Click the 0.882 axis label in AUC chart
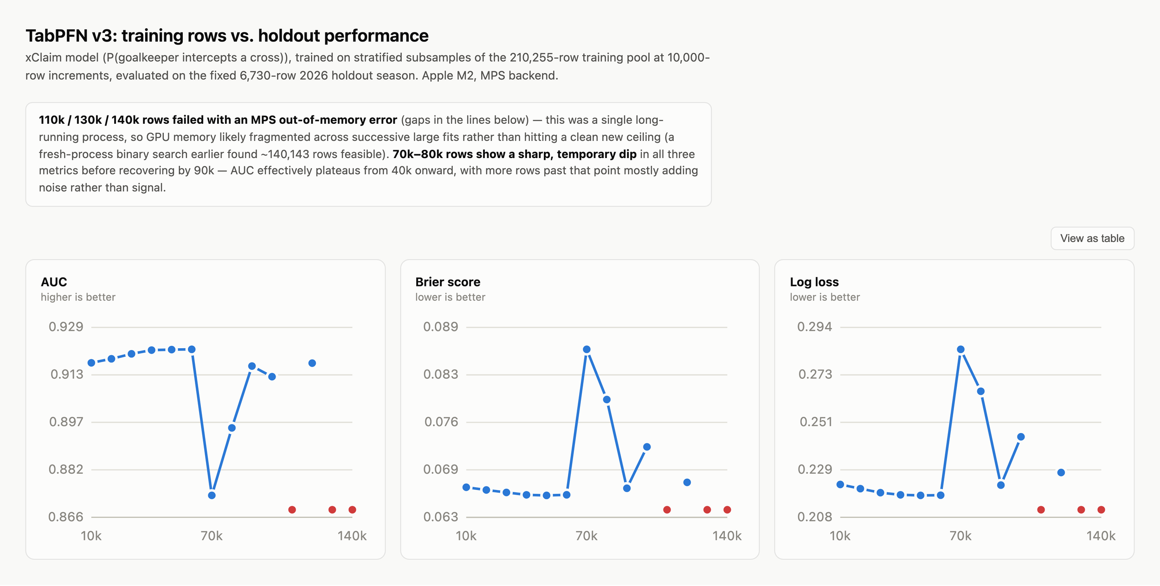 tap(66, 469)
